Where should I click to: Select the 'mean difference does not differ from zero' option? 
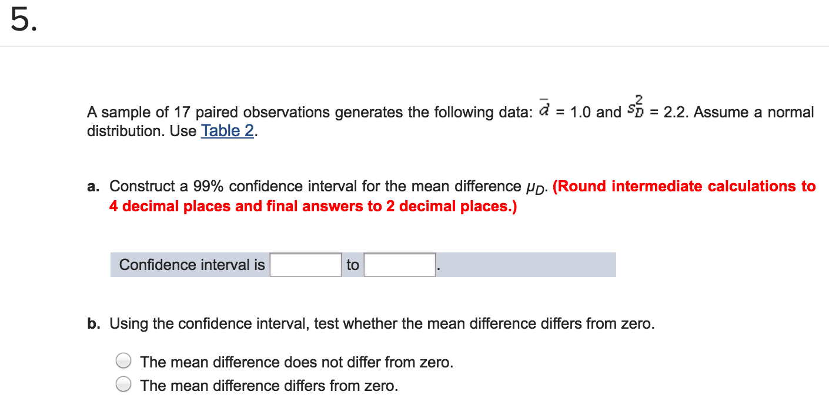123,360
